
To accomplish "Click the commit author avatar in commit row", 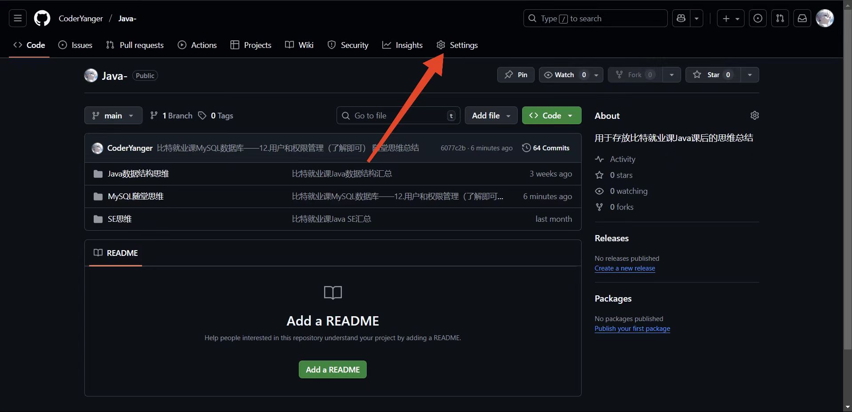I will pos(97,148).
